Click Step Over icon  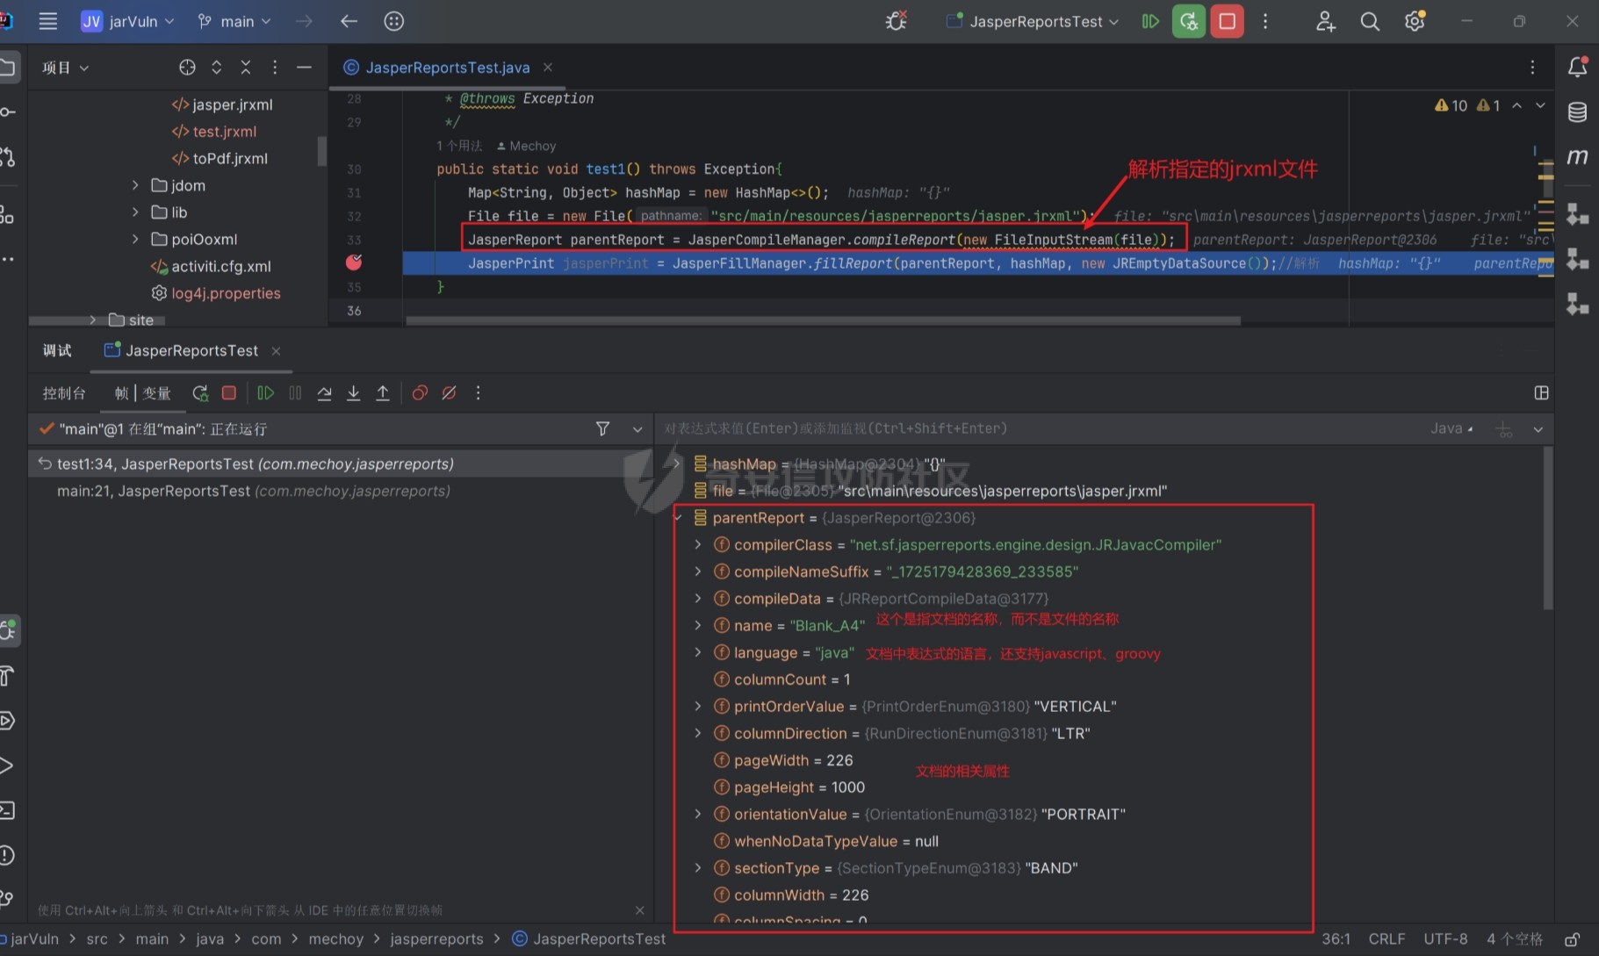point(324,393)
